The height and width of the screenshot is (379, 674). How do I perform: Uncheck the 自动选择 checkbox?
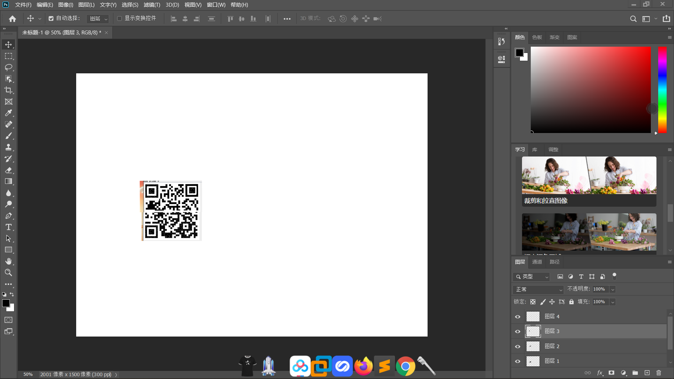[51, 19]
